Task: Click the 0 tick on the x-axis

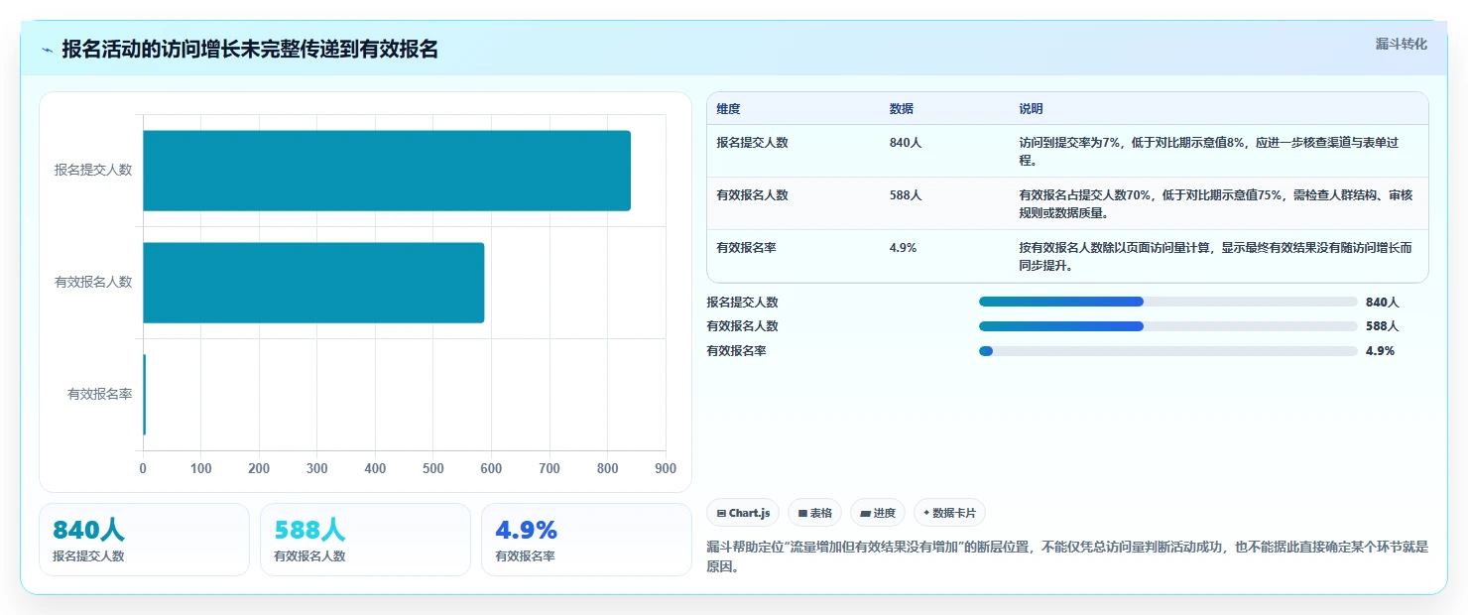Action: click(x=143, y=468)
